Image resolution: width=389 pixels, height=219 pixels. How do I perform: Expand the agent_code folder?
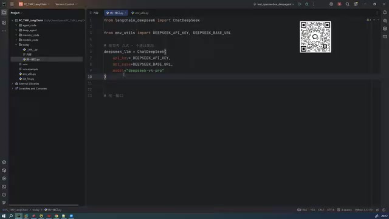(x=16, y=25)
